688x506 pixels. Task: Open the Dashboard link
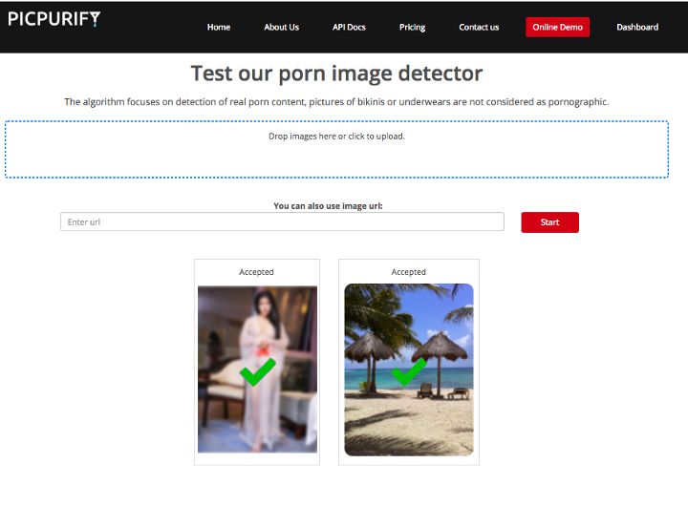tap(636, 27)
